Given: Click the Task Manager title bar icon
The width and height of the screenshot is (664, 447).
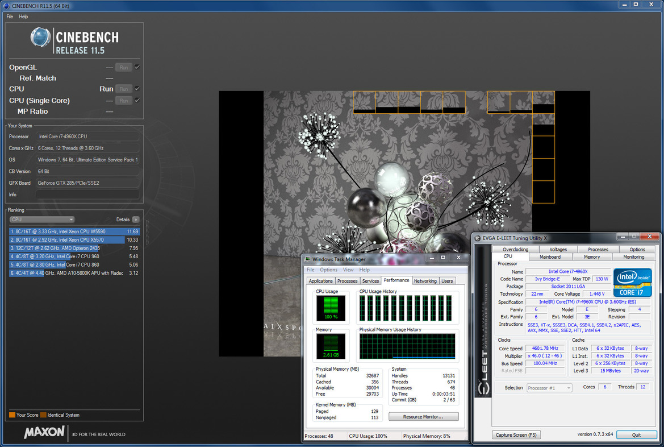Looking at the screenshot, I should pyautogui.click(x=308, y=259).
